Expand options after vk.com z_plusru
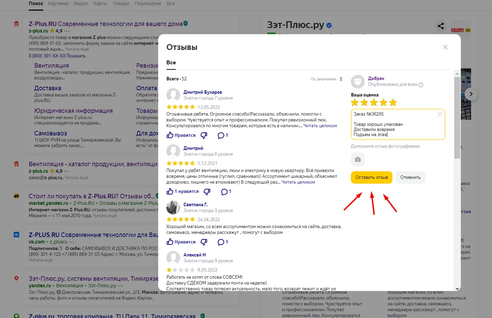Image resolution: width=492 pixels, height=318 pixels. pos(72,242)
